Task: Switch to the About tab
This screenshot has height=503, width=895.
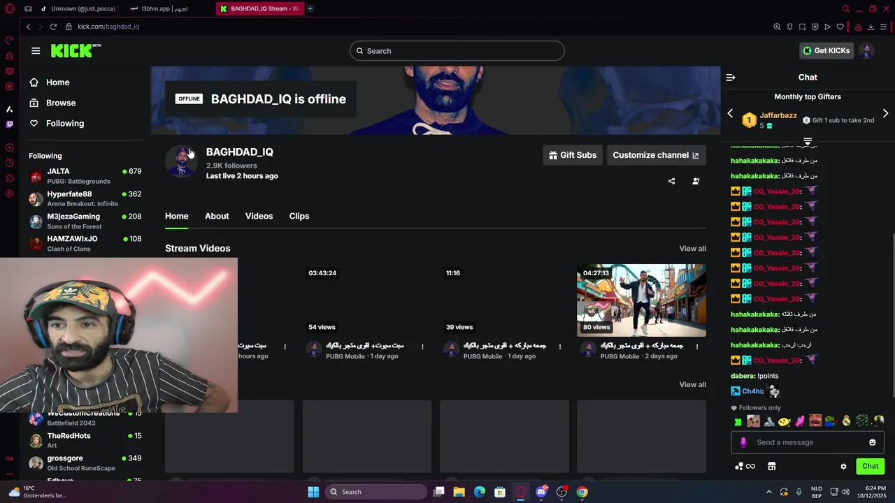Action: (x=217, y=216)
